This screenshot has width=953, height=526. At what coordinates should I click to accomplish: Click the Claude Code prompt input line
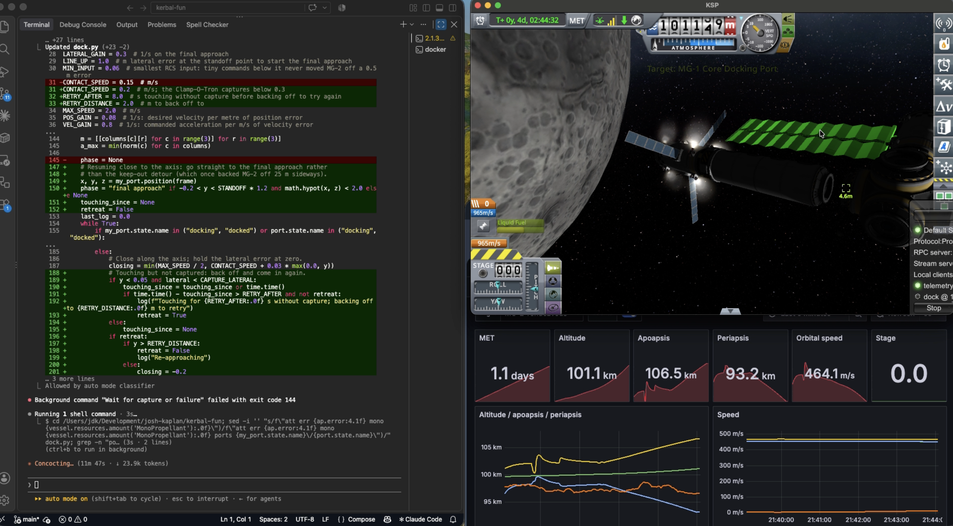214,485
